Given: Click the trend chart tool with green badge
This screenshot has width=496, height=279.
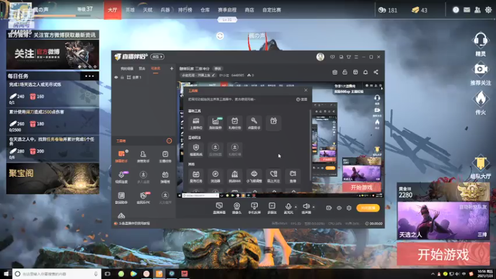Looking at the screenshot, I should 215,123.
